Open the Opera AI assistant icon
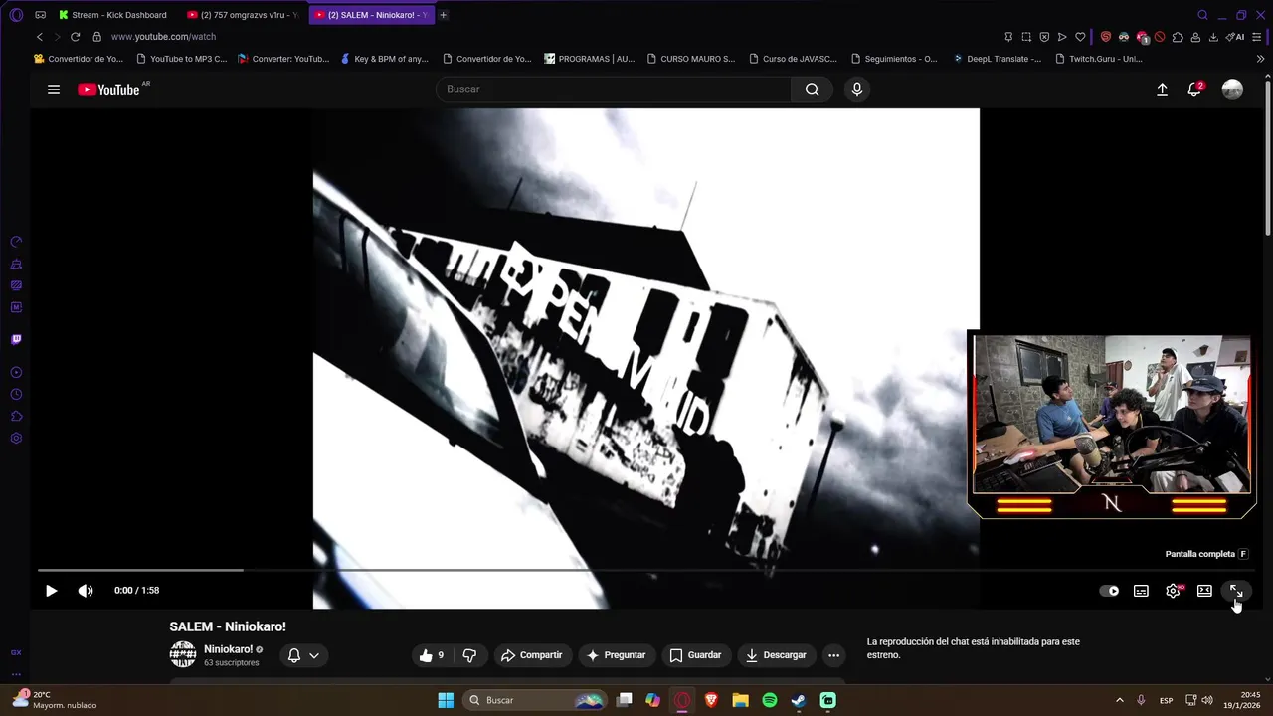 (1235, 37)
